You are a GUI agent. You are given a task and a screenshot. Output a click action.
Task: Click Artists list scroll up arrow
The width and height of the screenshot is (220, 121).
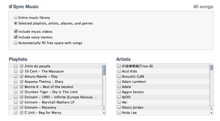[x=211, y=109]
